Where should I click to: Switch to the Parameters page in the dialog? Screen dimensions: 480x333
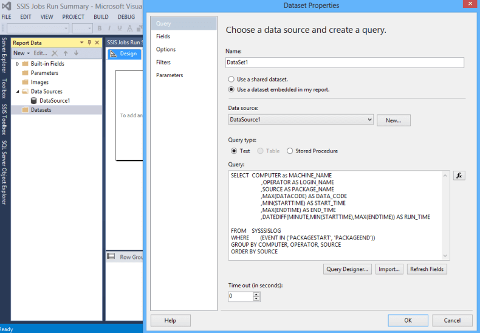tap(184, 75)
